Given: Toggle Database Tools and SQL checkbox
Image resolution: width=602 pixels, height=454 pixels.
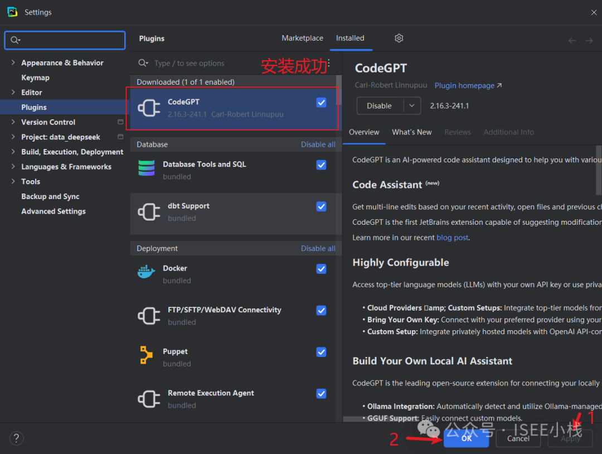Looking at the screenshot, I should pyautogui.click(x=322, y=165).
